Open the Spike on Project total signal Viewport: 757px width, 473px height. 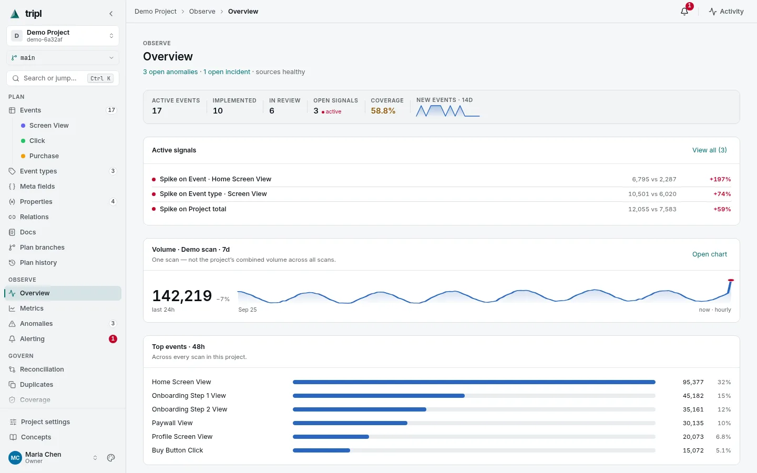pos(442,209)
